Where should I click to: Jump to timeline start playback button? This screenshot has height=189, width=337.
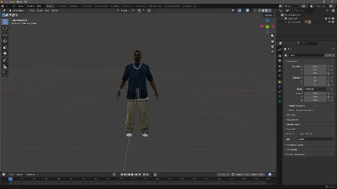pos(122,174)
